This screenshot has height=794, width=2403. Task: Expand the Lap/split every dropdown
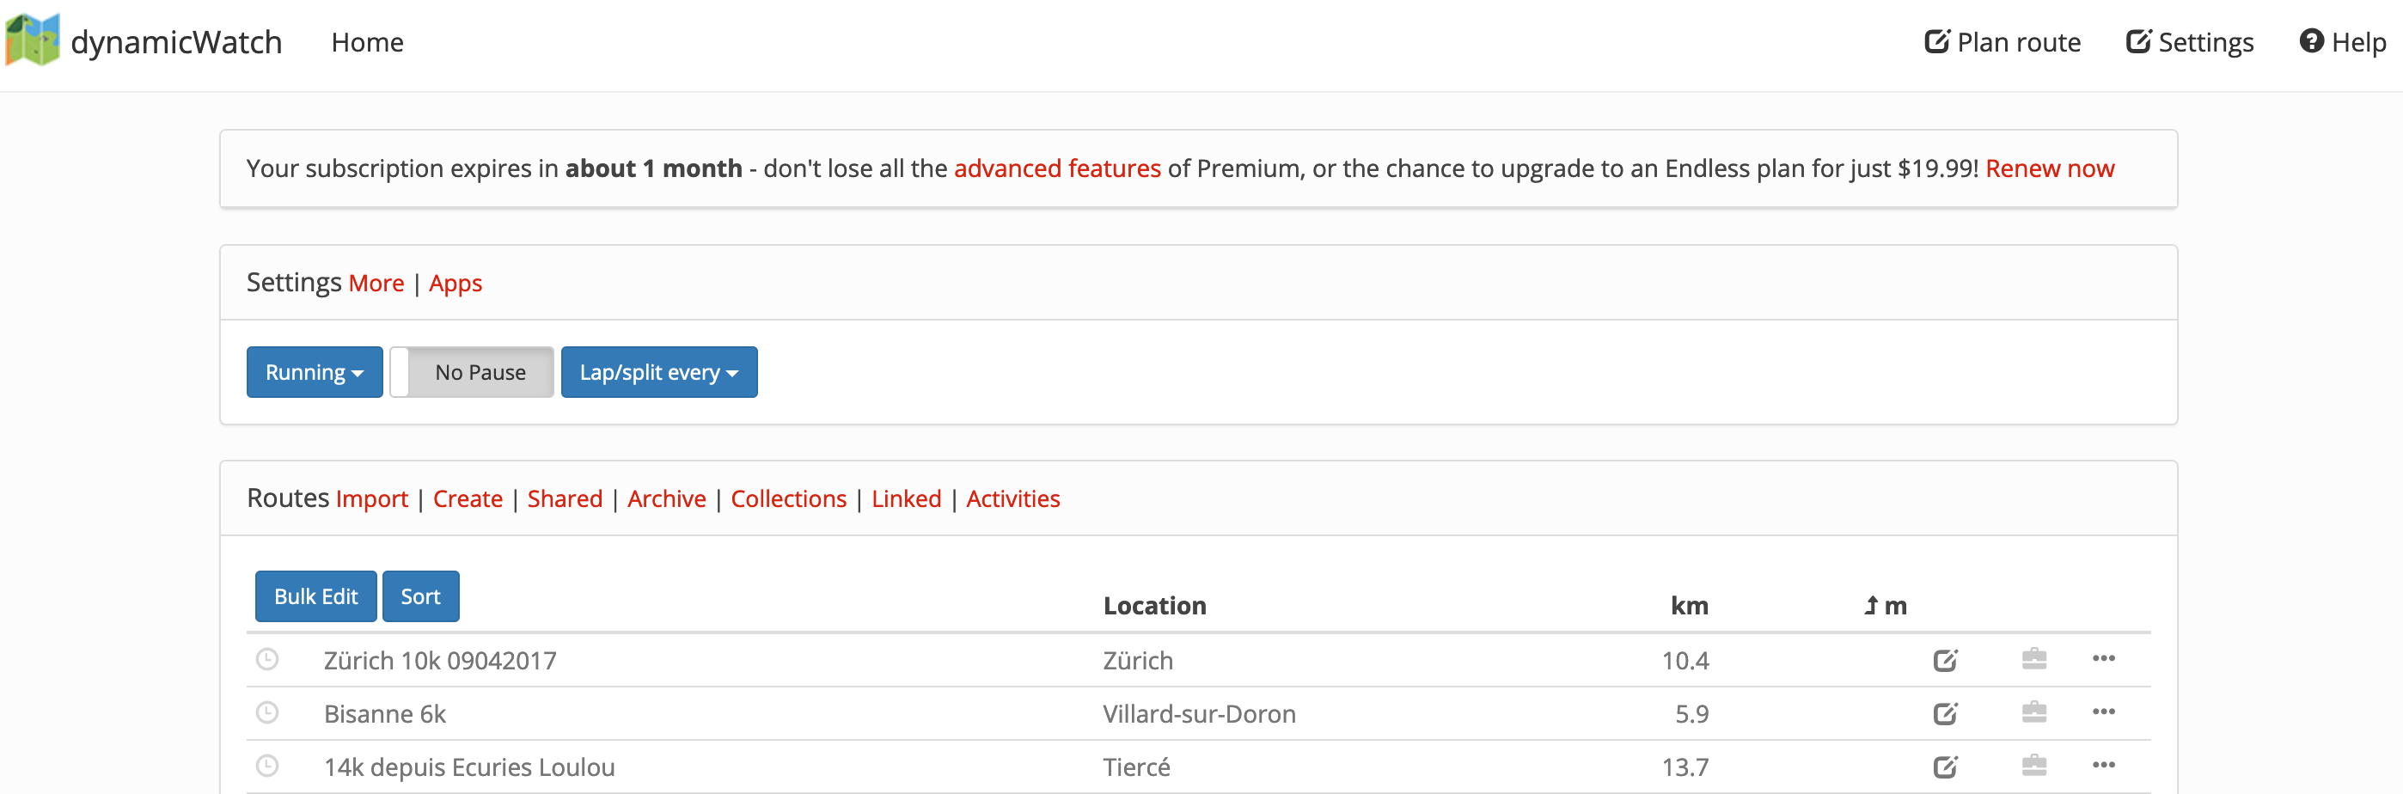[x=658, y=372]
